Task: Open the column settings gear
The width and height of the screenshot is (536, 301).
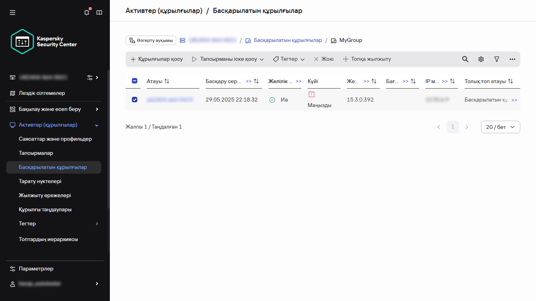Action: 481,59
